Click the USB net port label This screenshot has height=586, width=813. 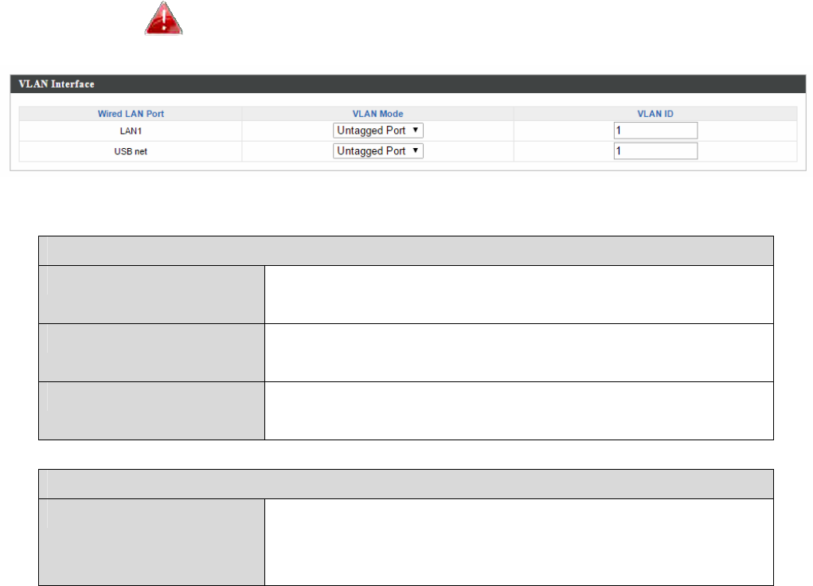(131, 151)
